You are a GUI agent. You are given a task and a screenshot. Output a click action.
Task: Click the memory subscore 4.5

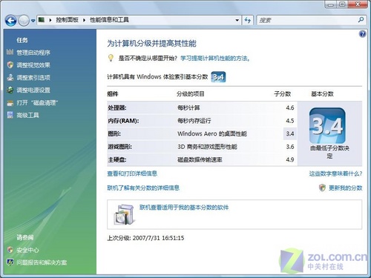point(290,121)
